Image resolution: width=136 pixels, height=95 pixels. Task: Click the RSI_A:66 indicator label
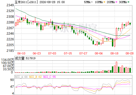tap(21, 77)
